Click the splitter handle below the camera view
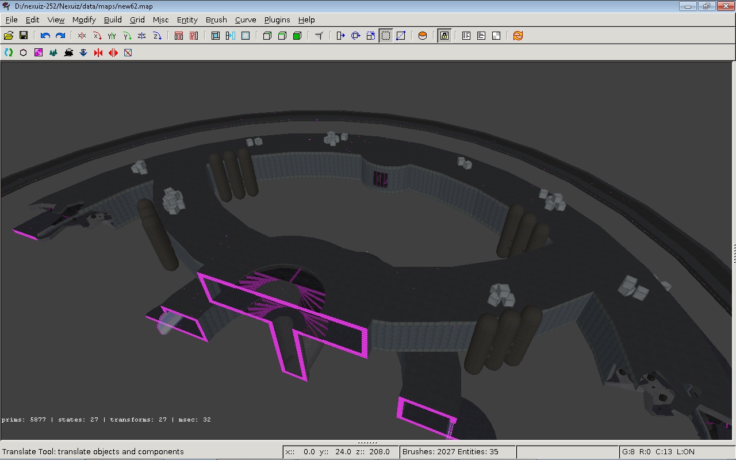 coord(367,442)
